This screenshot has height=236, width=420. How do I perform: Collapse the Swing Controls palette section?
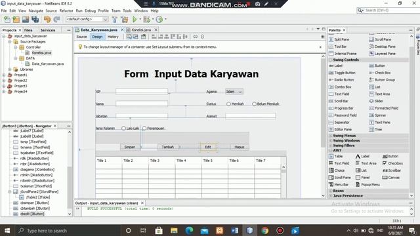click(x=331, y=60)
